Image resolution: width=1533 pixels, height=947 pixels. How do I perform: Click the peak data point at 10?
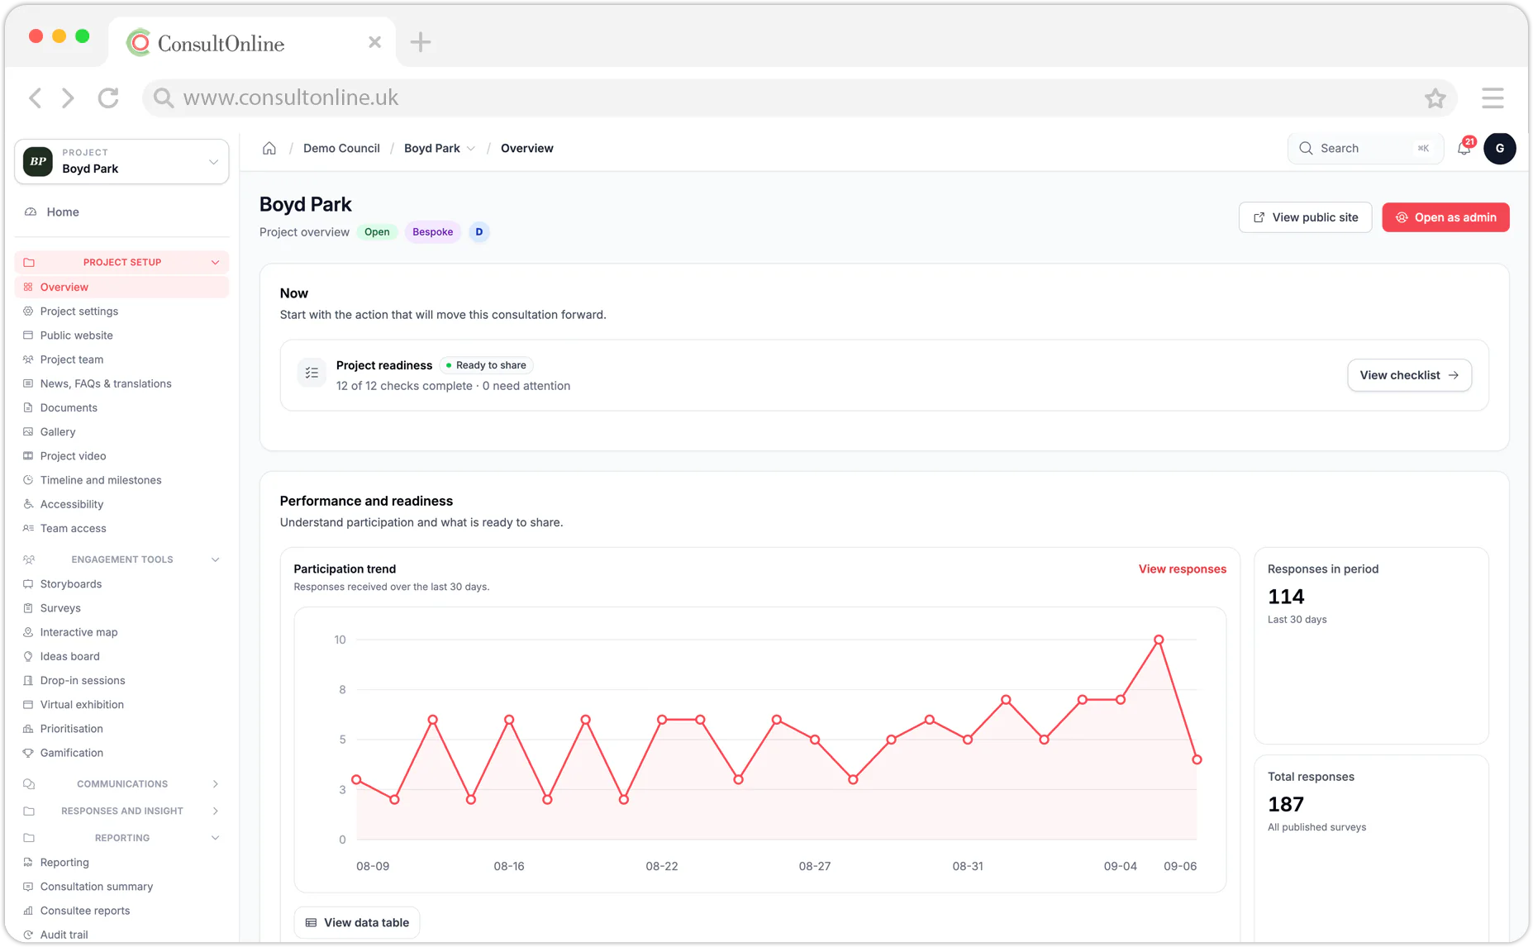1159,640
